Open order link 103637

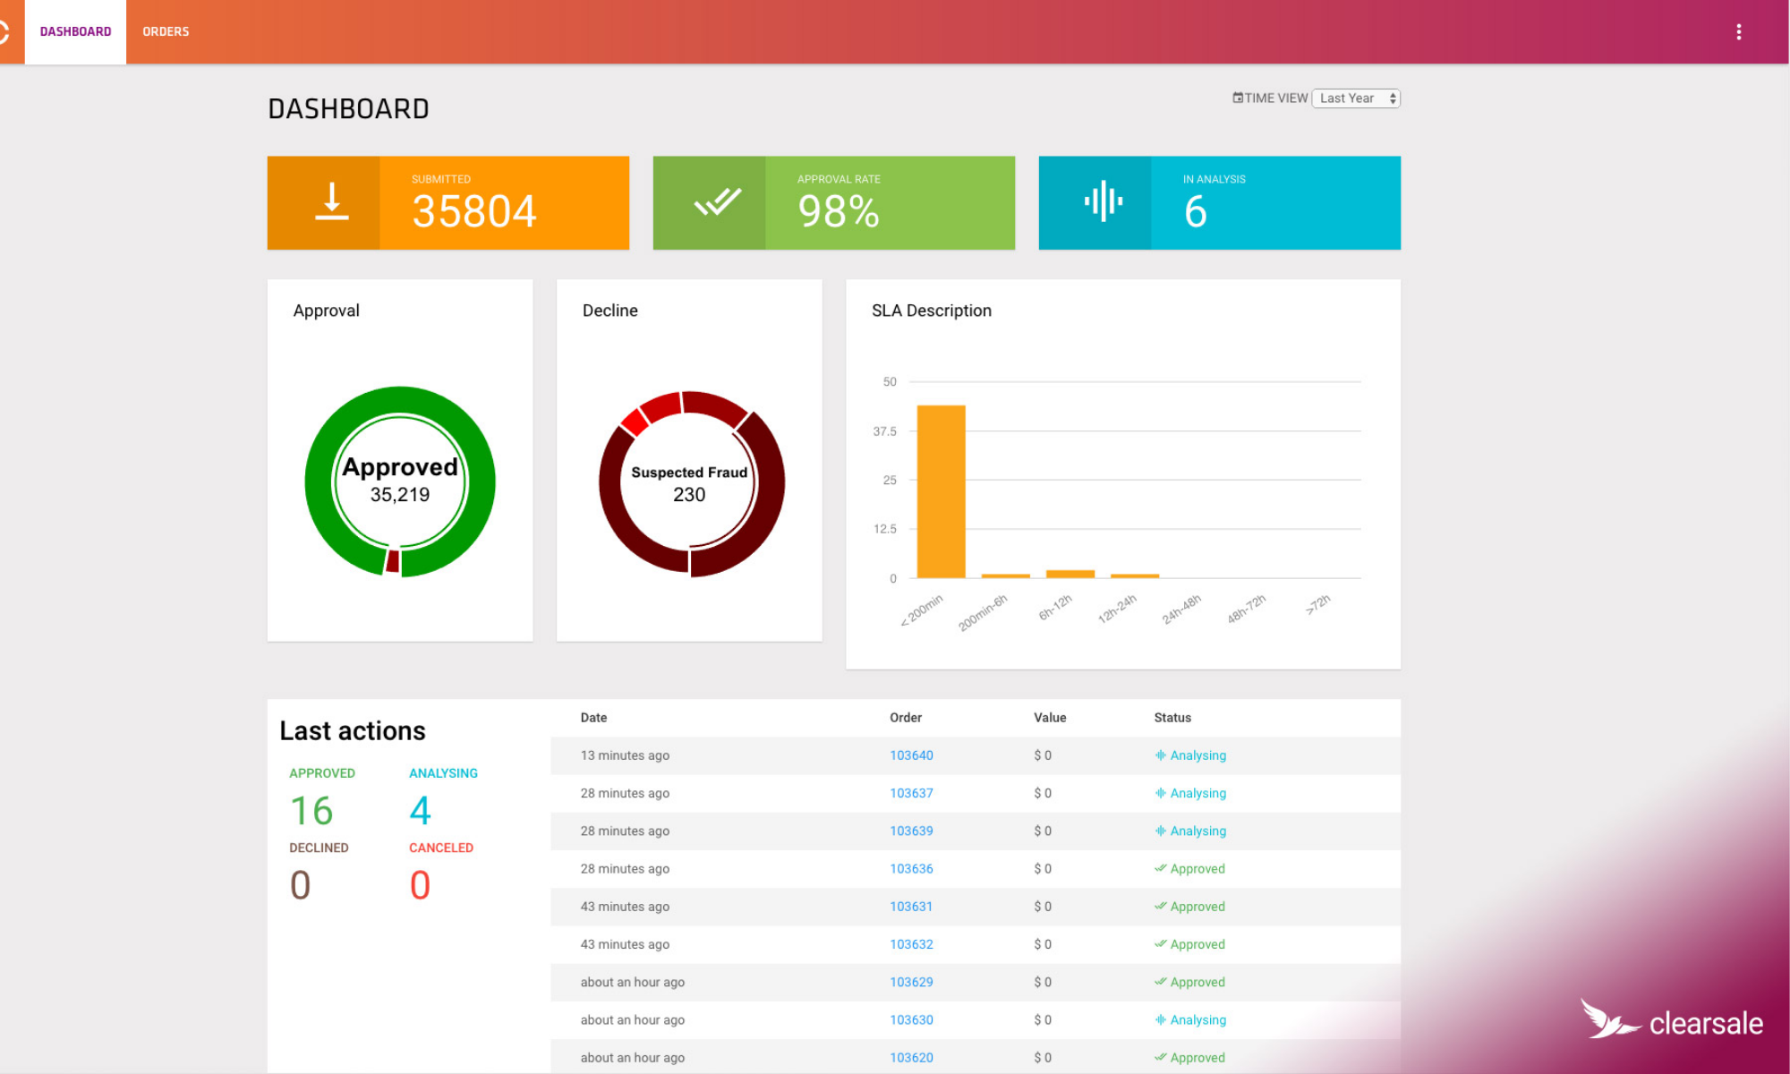911,793
